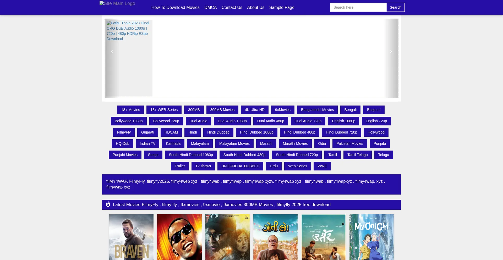Open Hindi Dubbed 480p category
This screenshot has height=260, width=503.
pos(300,132)
